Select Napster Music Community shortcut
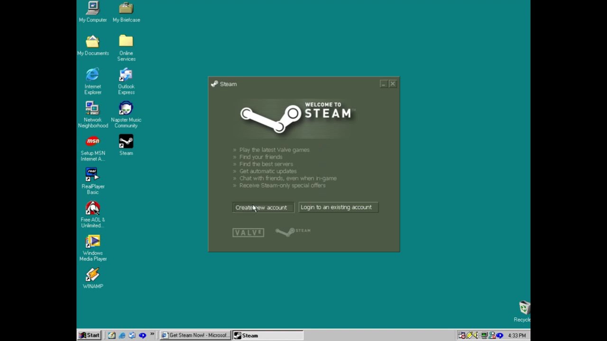 click(x=126, y=115)
